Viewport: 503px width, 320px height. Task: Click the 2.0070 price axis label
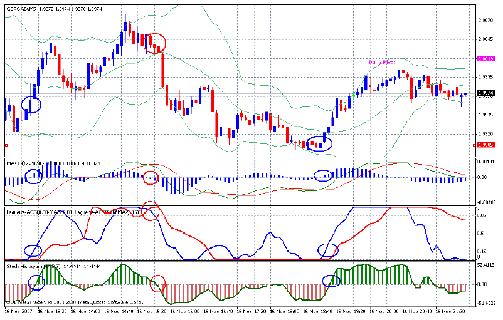(485, 21)
